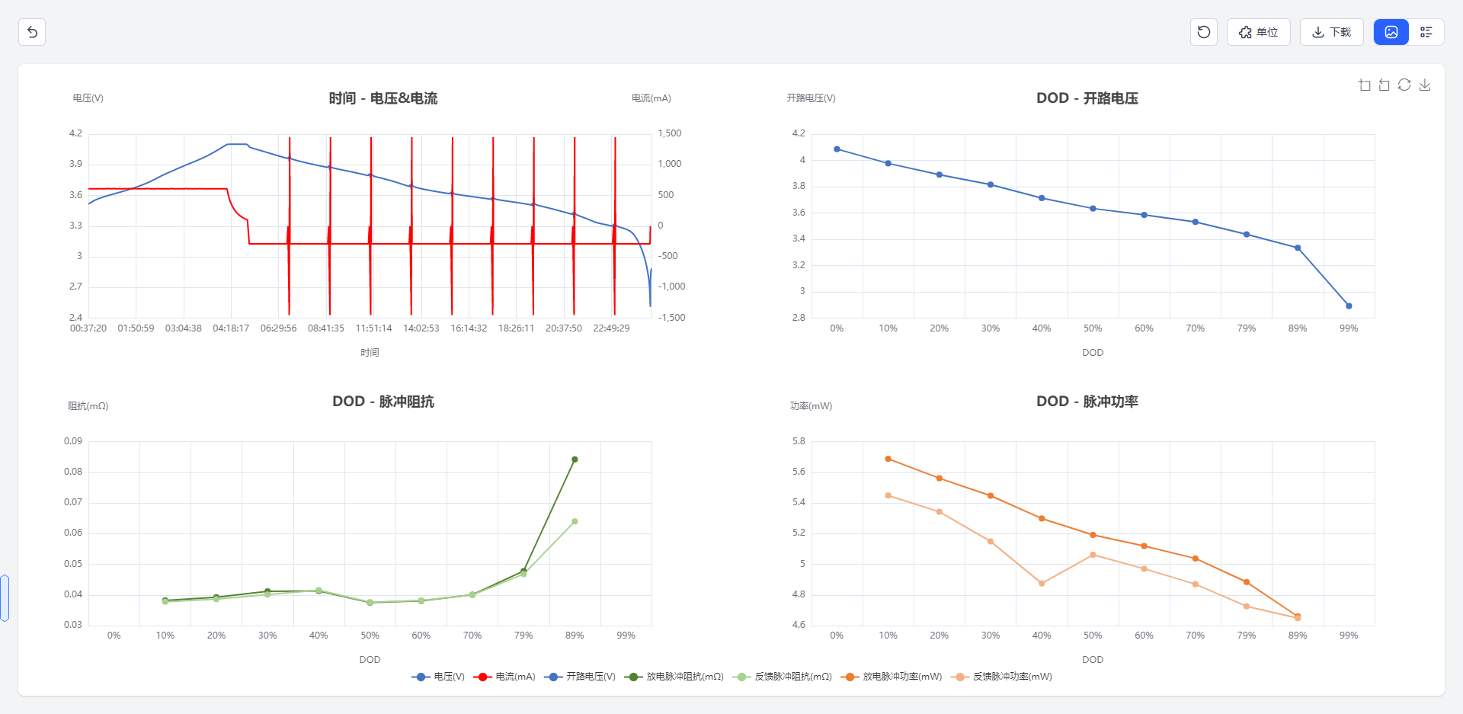Click the 89% light green feedback impedance point

pos(575,522)
